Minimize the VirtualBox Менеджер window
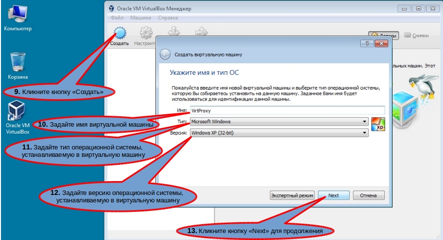Viewport: 443px width, 240px height. 404,9
